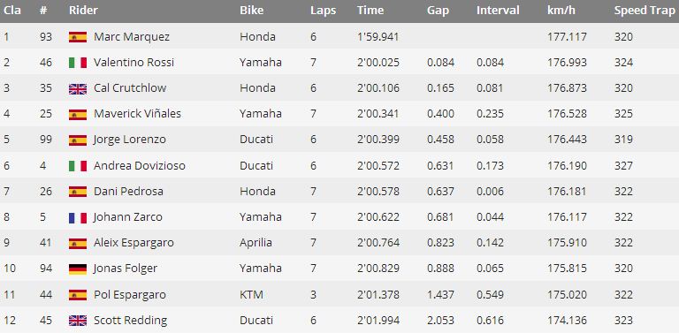Select rider name Pol Espargaro
679x333 pixels.
coord(129,294)
